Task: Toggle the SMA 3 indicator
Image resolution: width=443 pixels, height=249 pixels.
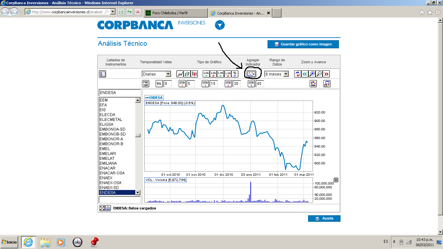Action: point(251,84)
